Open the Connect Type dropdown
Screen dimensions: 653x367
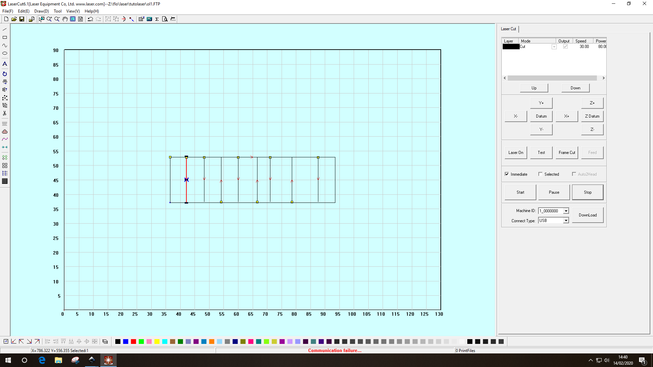coord(566,221)
